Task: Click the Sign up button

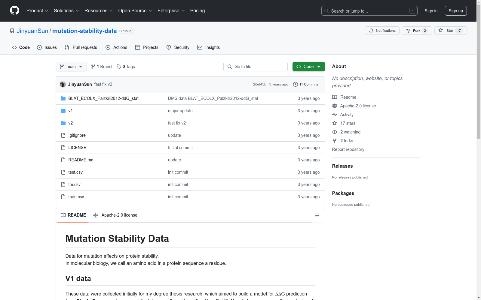Action: click(x=456, y=11)
